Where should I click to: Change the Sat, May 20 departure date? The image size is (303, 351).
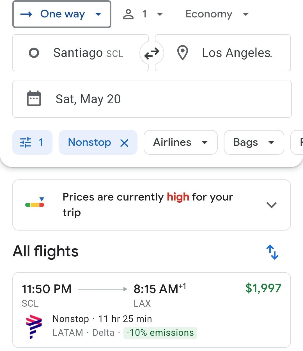[152, 99]
